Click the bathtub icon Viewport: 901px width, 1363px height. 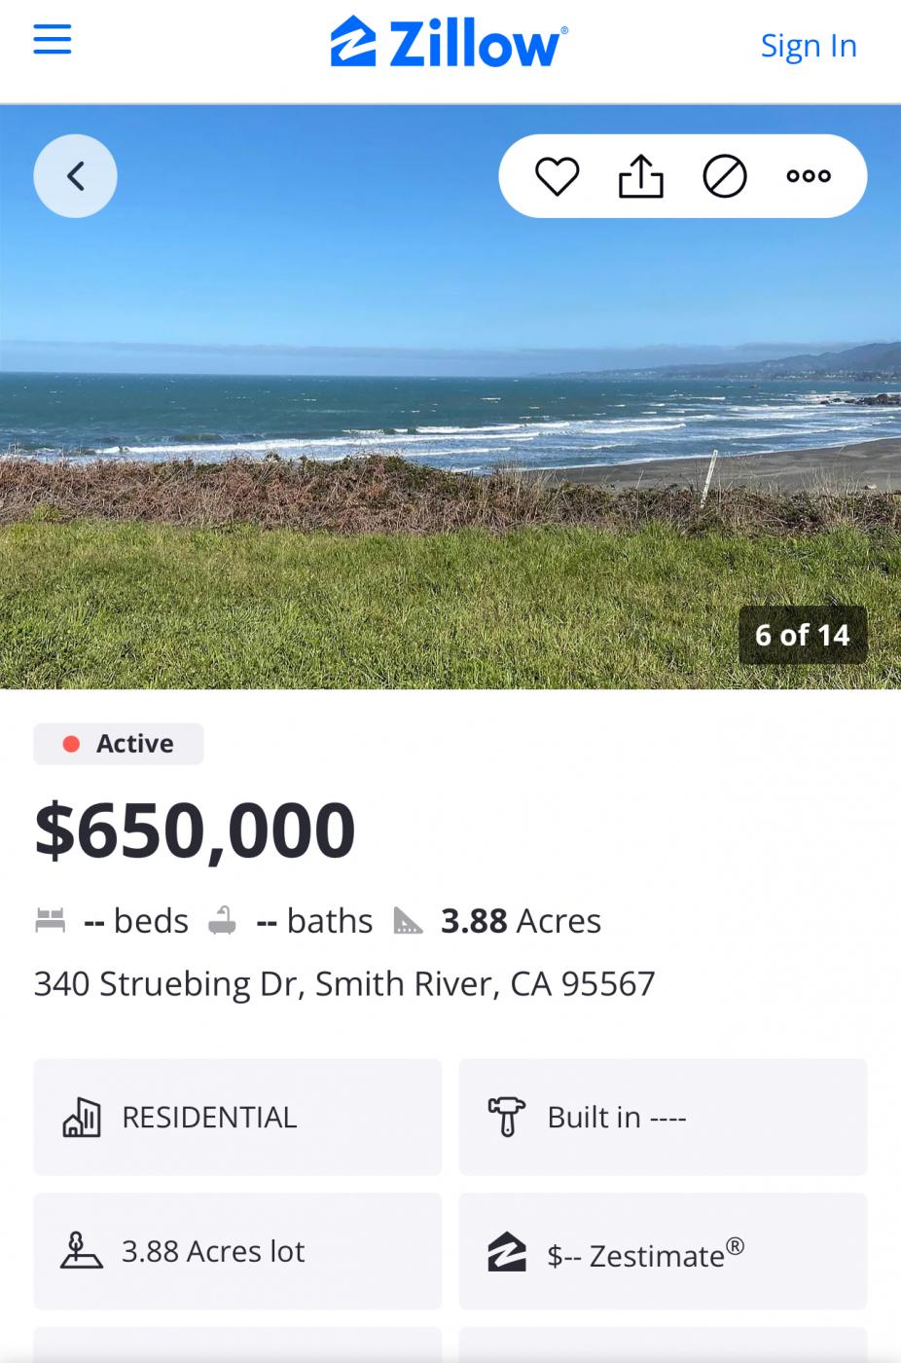[223, 920]
